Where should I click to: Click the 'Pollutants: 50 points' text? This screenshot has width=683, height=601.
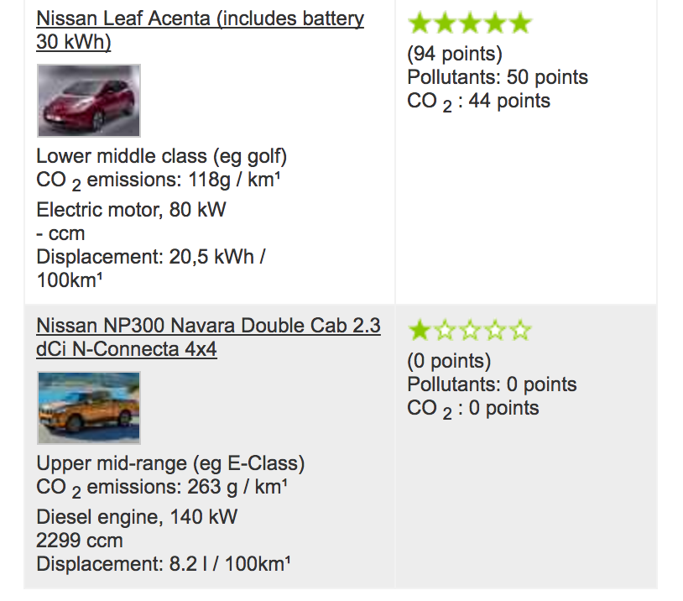pos(498,77)
